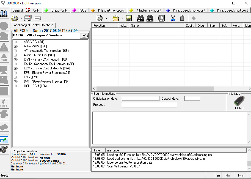Expand the AT - Automatic Transmission node
Viewport: 251px width, 179px height.
point(15,51)
